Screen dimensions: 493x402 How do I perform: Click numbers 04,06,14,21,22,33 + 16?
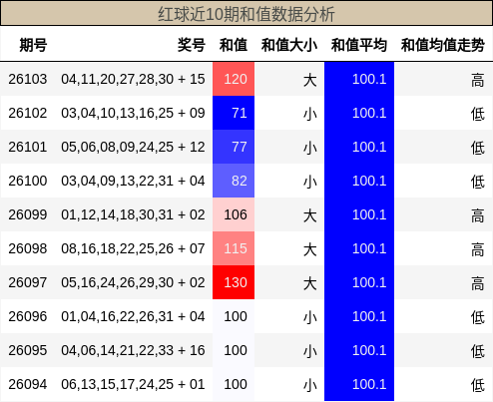tap(133, 350)
